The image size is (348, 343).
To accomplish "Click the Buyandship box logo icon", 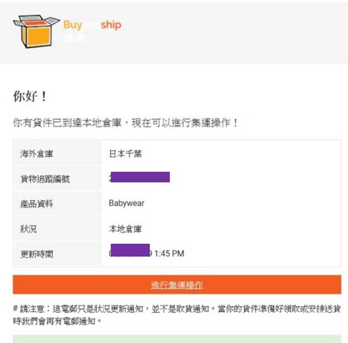I will 36,31.
